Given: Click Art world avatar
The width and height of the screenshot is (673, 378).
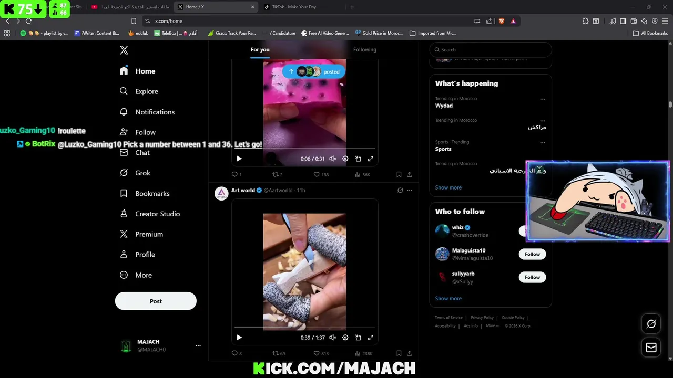Looking at the screenshot, I should [221, 193].
